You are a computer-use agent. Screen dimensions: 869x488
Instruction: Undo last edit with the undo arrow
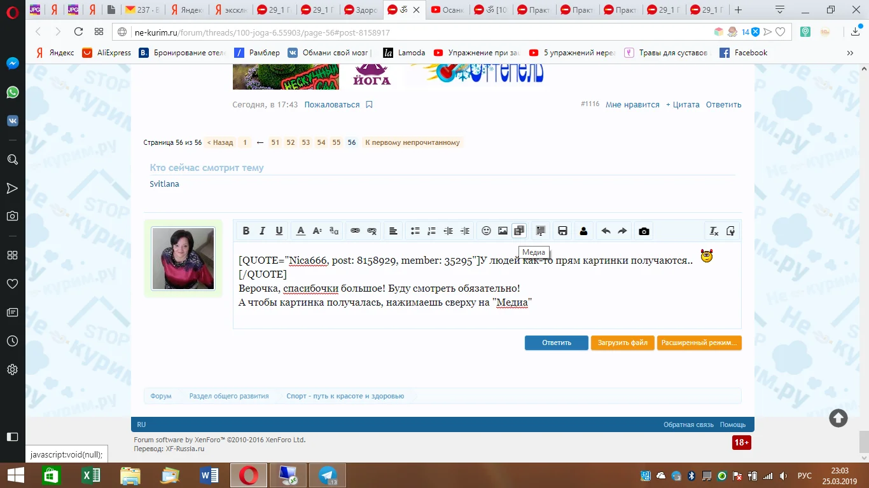(x=606, y=231)
